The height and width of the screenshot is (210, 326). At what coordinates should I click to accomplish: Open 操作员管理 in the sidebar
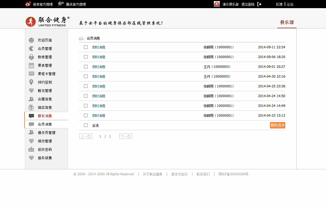[x=46, y=133]
